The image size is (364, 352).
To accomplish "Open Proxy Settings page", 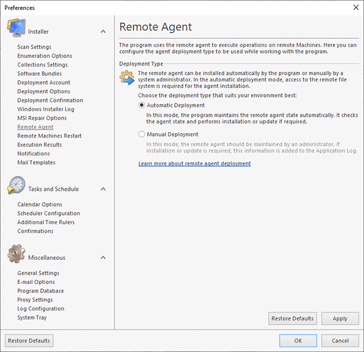I will coord(35,300).
